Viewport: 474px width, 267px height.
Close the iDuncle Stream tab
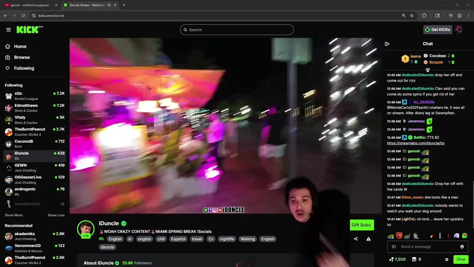coord(115,5)
